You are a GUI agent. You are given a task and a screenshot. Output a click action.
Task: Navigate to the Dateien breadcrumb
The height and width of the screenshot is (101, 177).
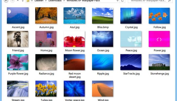point(39,1)
